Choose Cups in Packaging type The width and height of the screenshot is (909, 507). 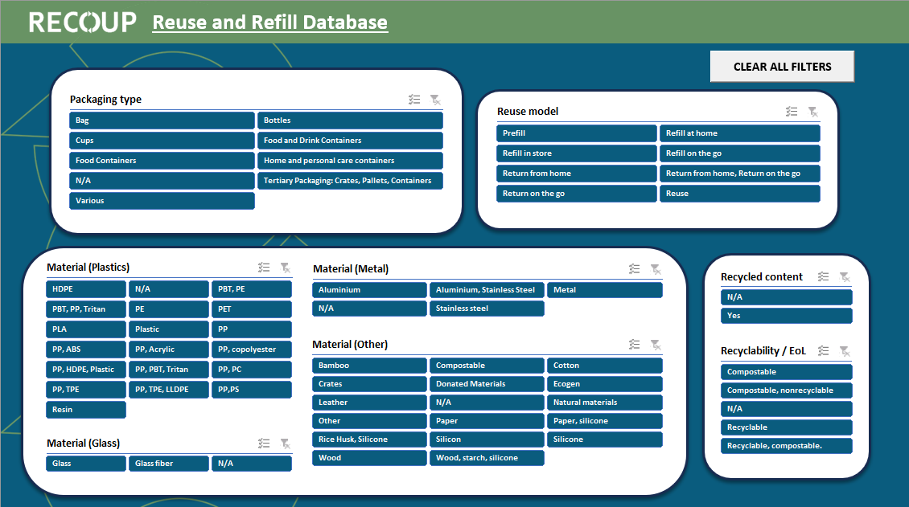pyautogui.click(x=162, y=141)
